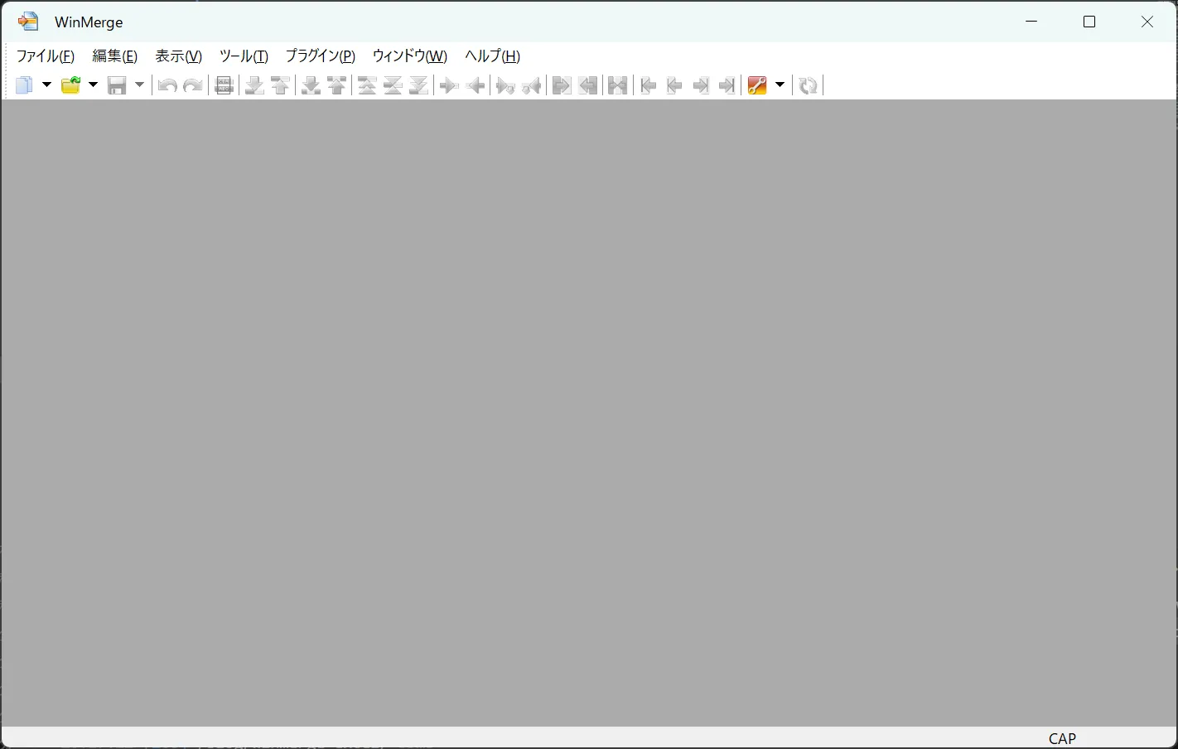Expand the Options wrench dropdown arrow
The image size is (1178, 749).
tap(780, 85)
